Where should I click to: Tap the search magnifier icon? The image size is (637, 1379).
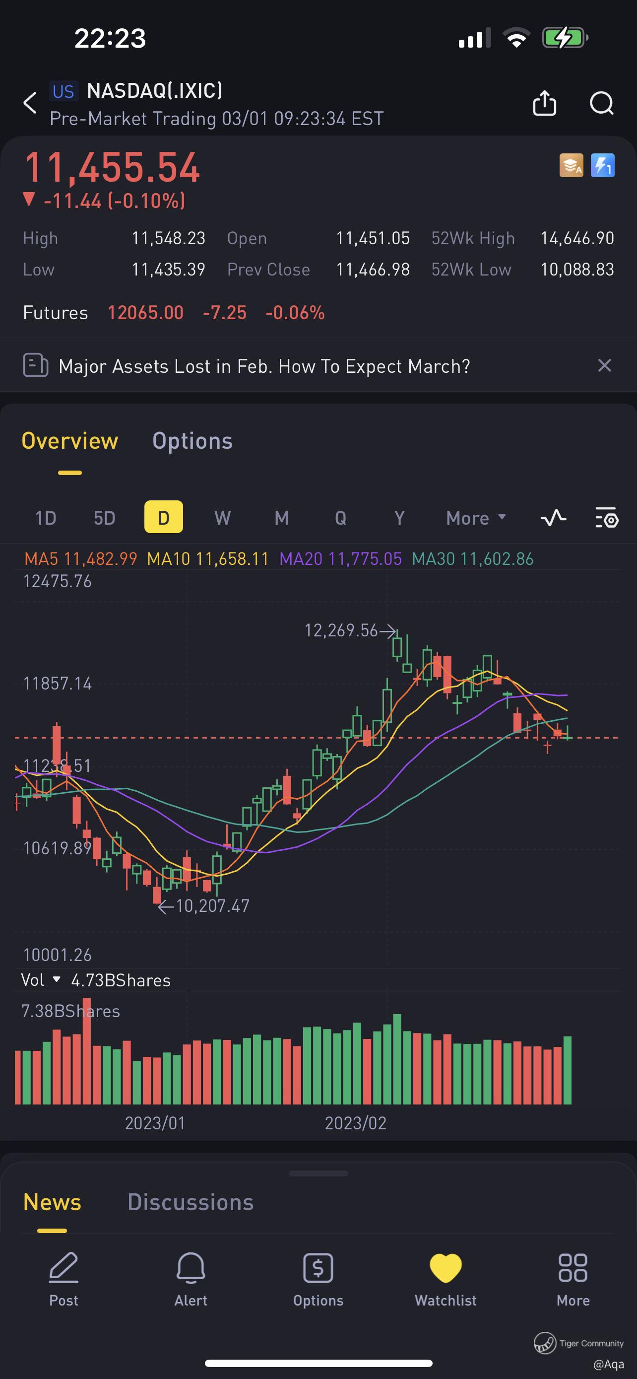[x=602, y=103]
